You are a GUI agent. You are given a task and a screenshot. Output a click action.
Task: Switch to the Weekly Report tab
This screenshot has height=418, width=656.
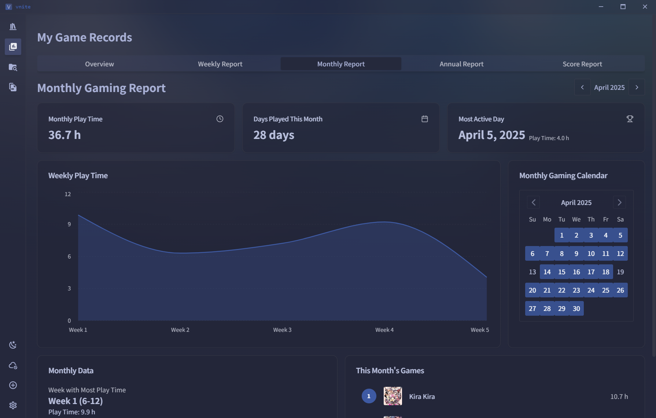[220, 64]
